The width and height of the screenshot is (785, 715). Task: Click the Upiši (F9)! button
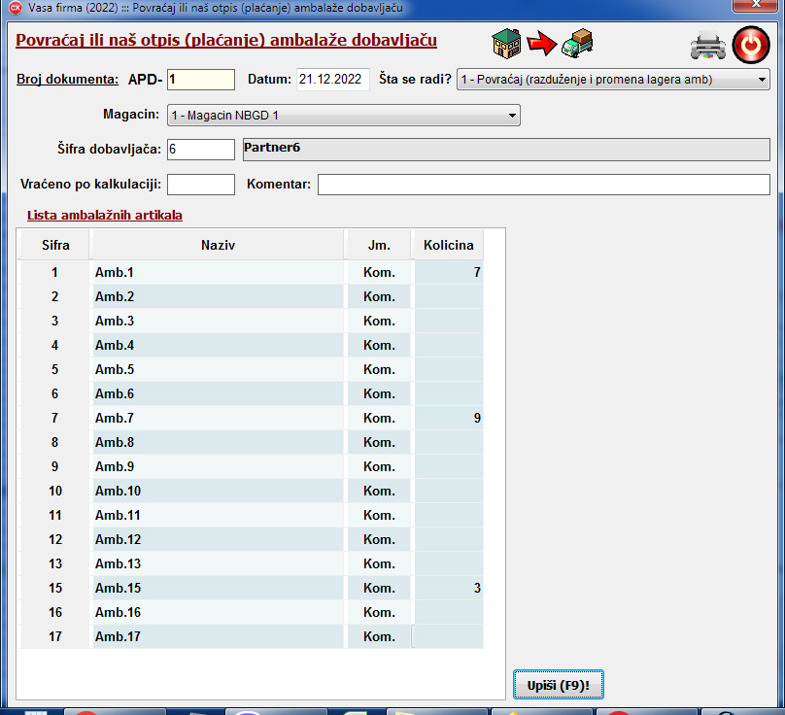559,685
